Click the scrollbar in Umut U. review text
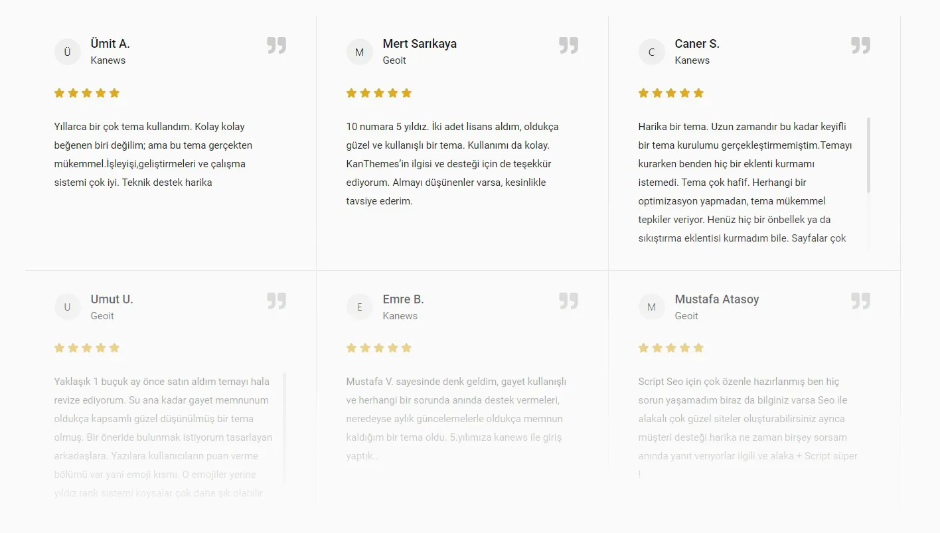Screen dimensions: 940x533 [x=284, y=429]
